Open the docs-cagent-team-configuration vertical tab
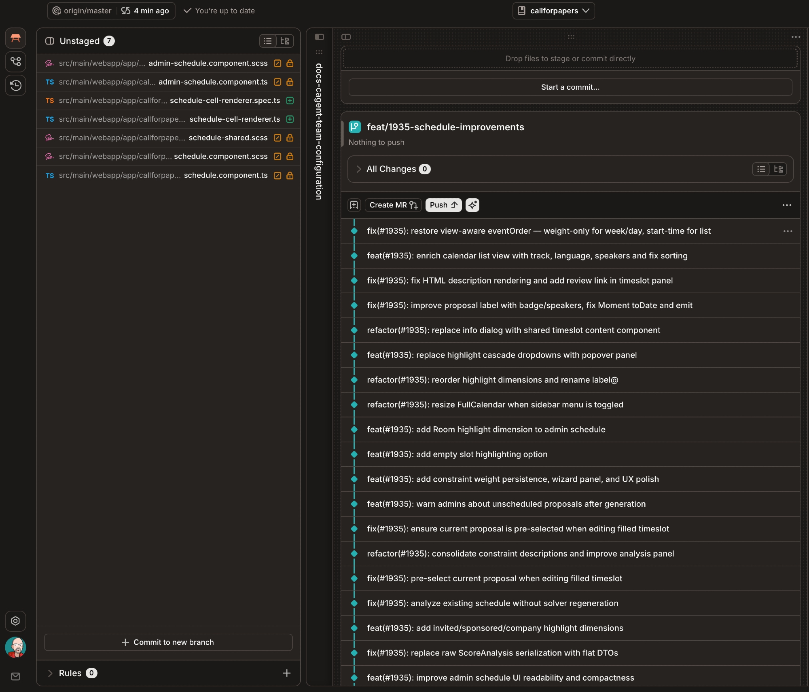This screenshot has height=692, width=809. [x=319, y=131]
